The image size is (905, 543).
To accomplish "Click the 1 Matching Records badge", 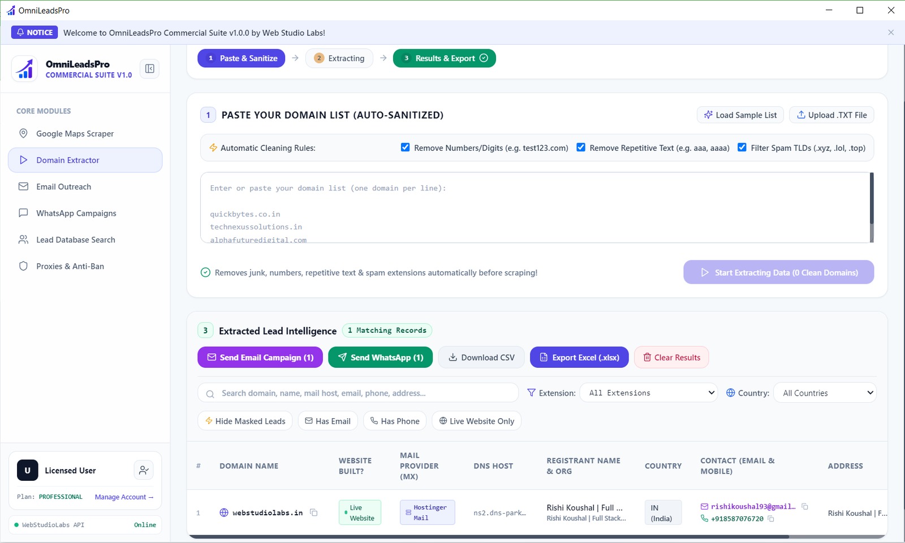I will pyautogui.click(x=387, y=331).
